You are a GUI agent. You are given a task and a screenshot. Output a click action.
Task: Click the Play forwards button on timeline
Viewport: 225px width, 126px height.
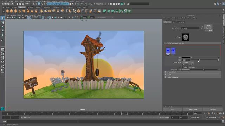click(x=214, y=113)
